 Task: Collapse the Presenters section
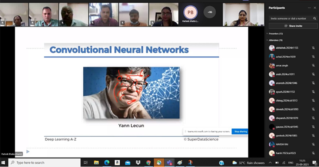[267, 34]
